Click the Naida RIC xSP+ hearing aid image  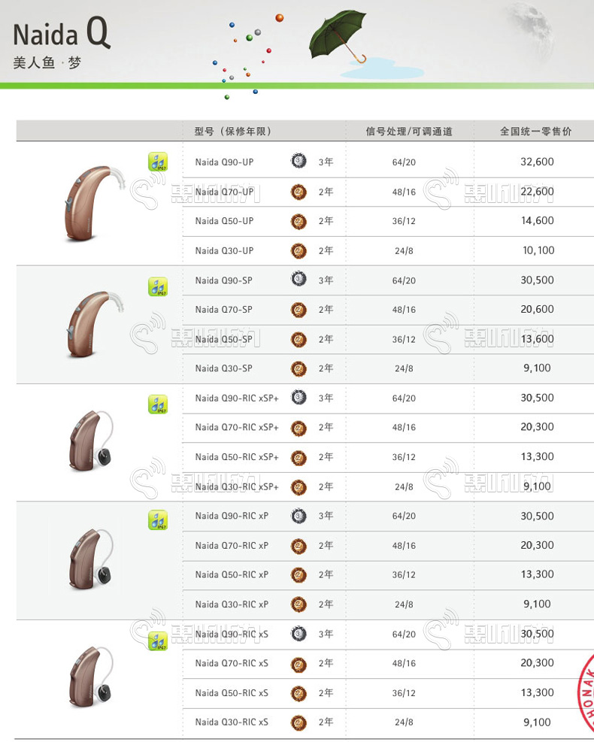point(89,441)
